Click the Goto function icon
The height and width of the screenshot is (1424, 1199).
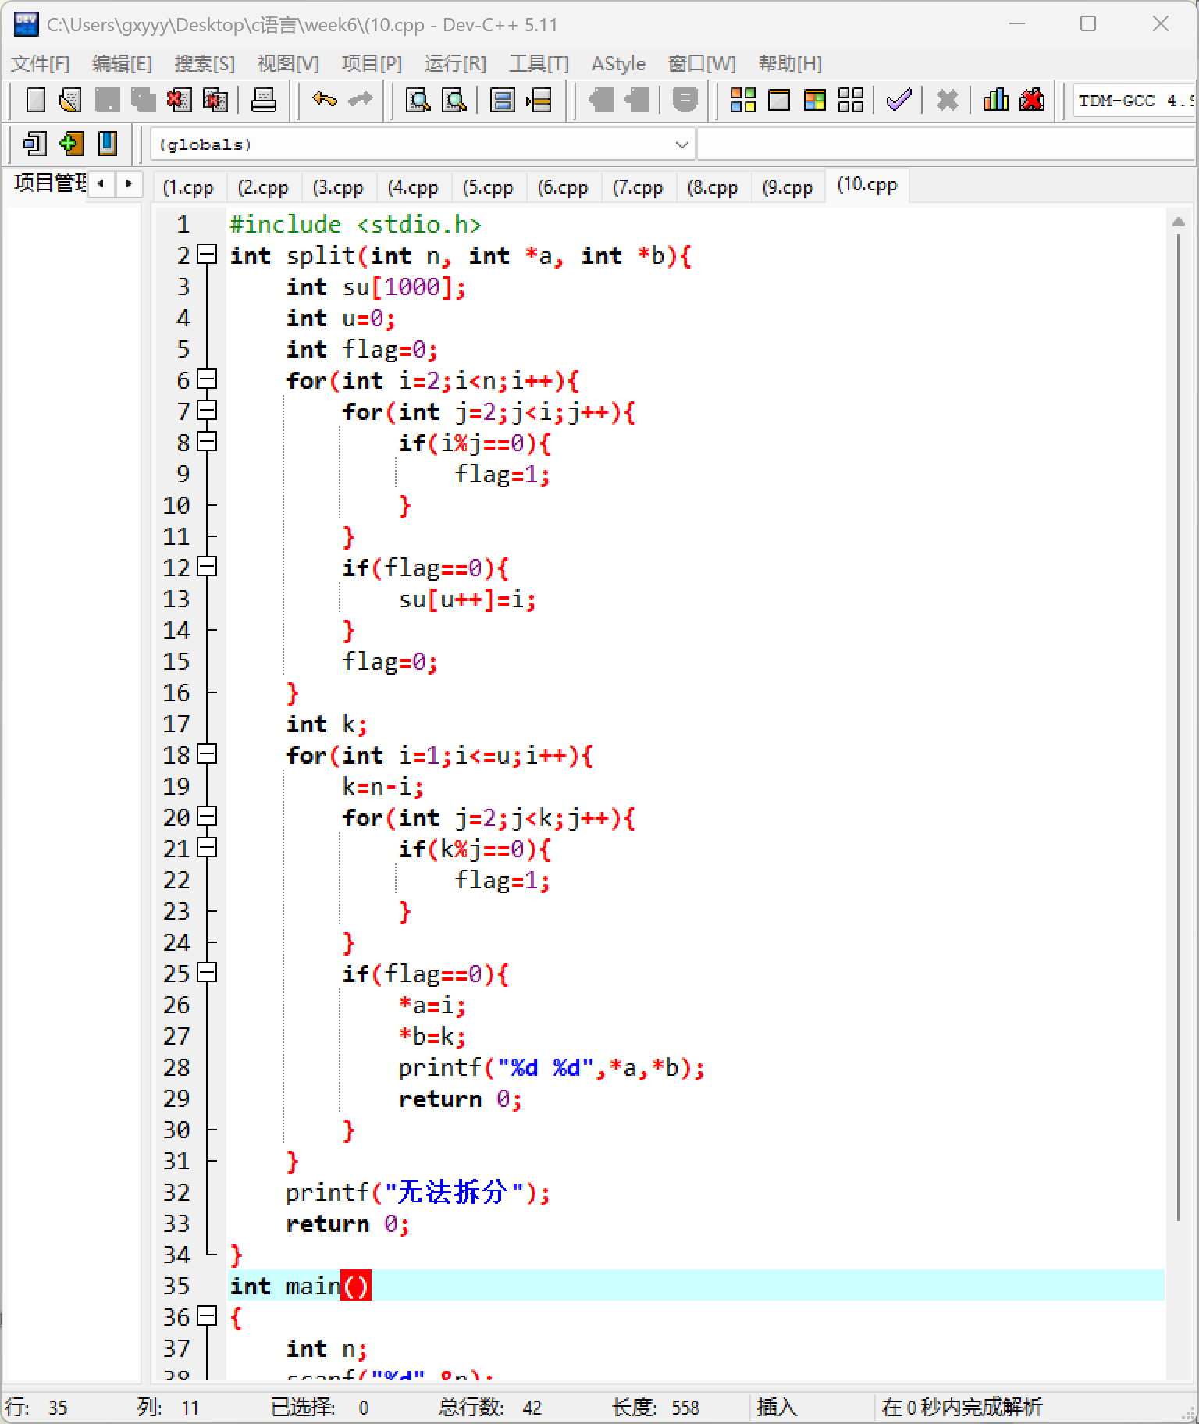pos(502,100)
